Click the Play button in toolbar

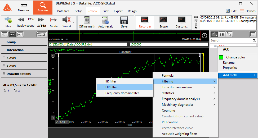coord(8,22)
